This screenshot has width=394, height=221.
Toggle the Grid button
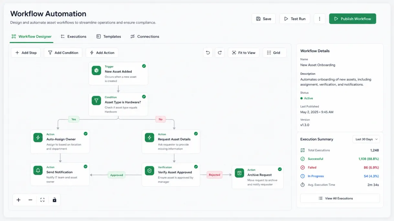[275, 53]
